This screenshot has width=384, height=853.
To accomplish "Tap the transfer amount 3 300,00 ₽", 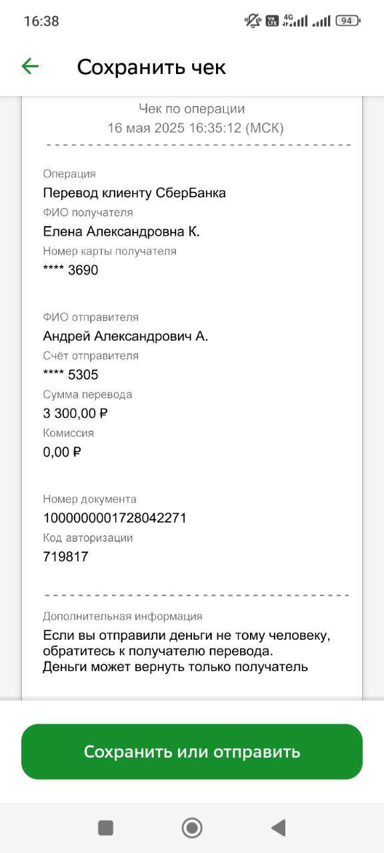I will tap(75, 413).
